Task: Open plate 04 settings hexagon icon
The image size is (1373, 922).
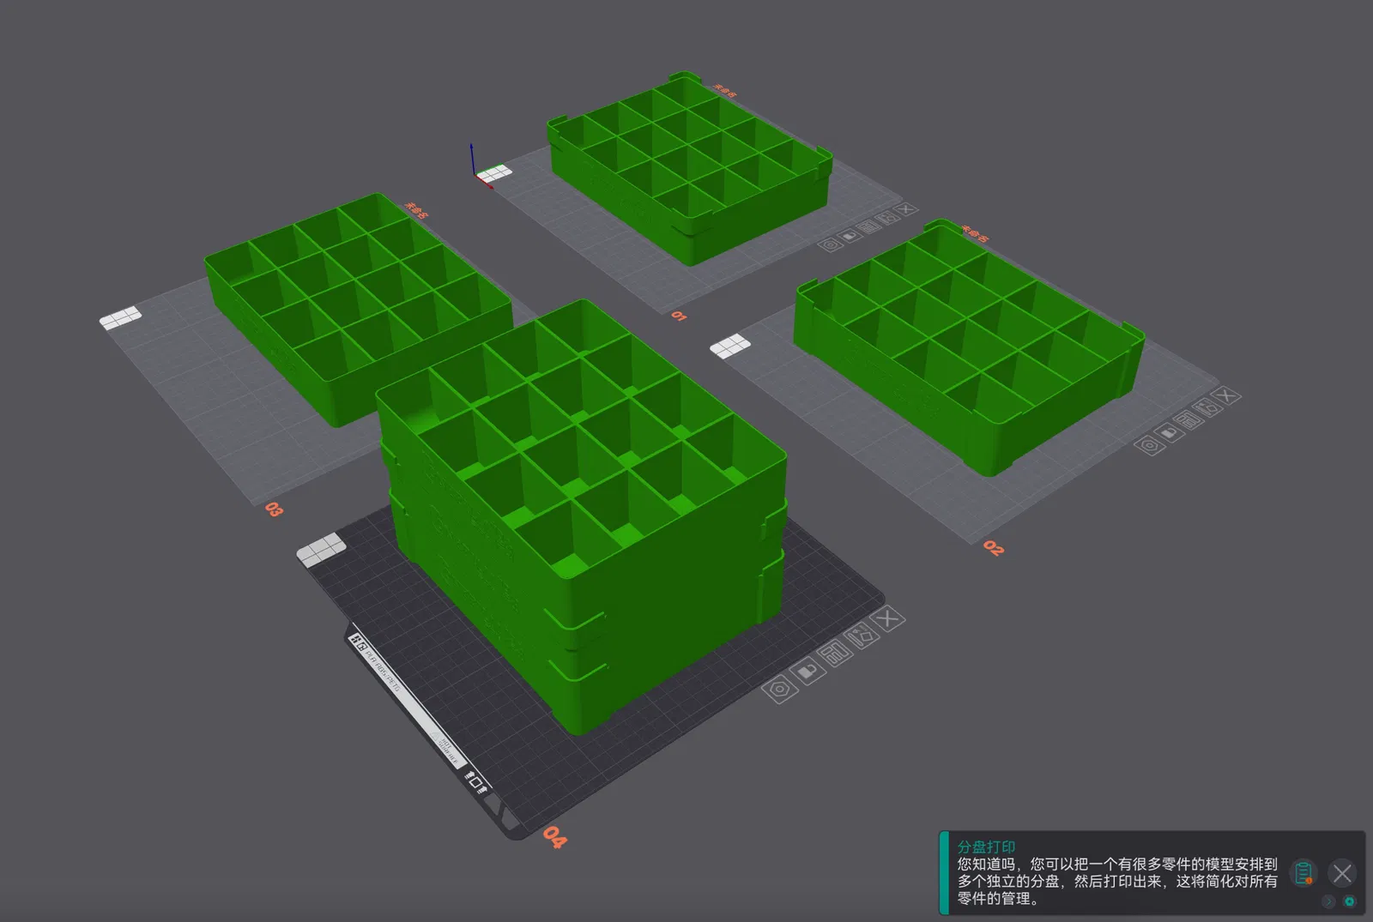Action: point(779,689)
